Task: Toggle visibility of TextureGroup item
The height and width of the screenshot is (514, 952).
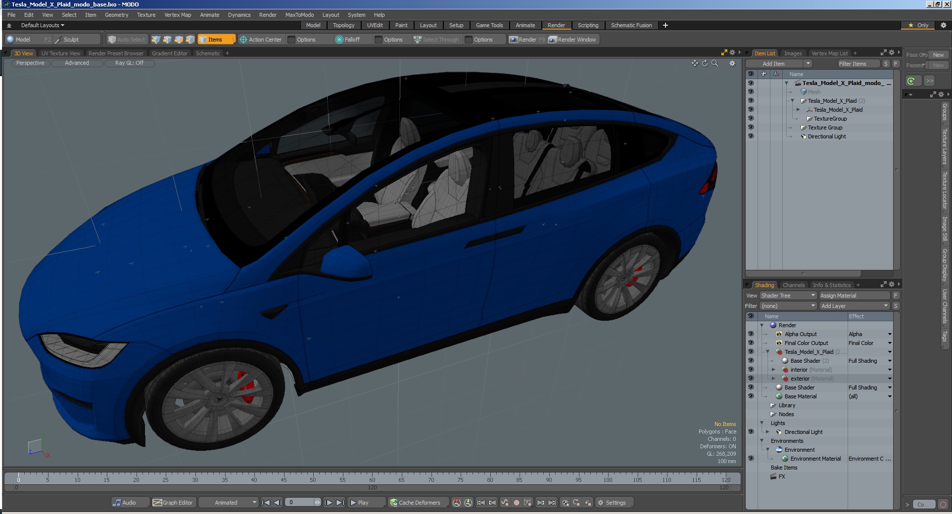Action: pyautogui.click(x=751, y=118)
